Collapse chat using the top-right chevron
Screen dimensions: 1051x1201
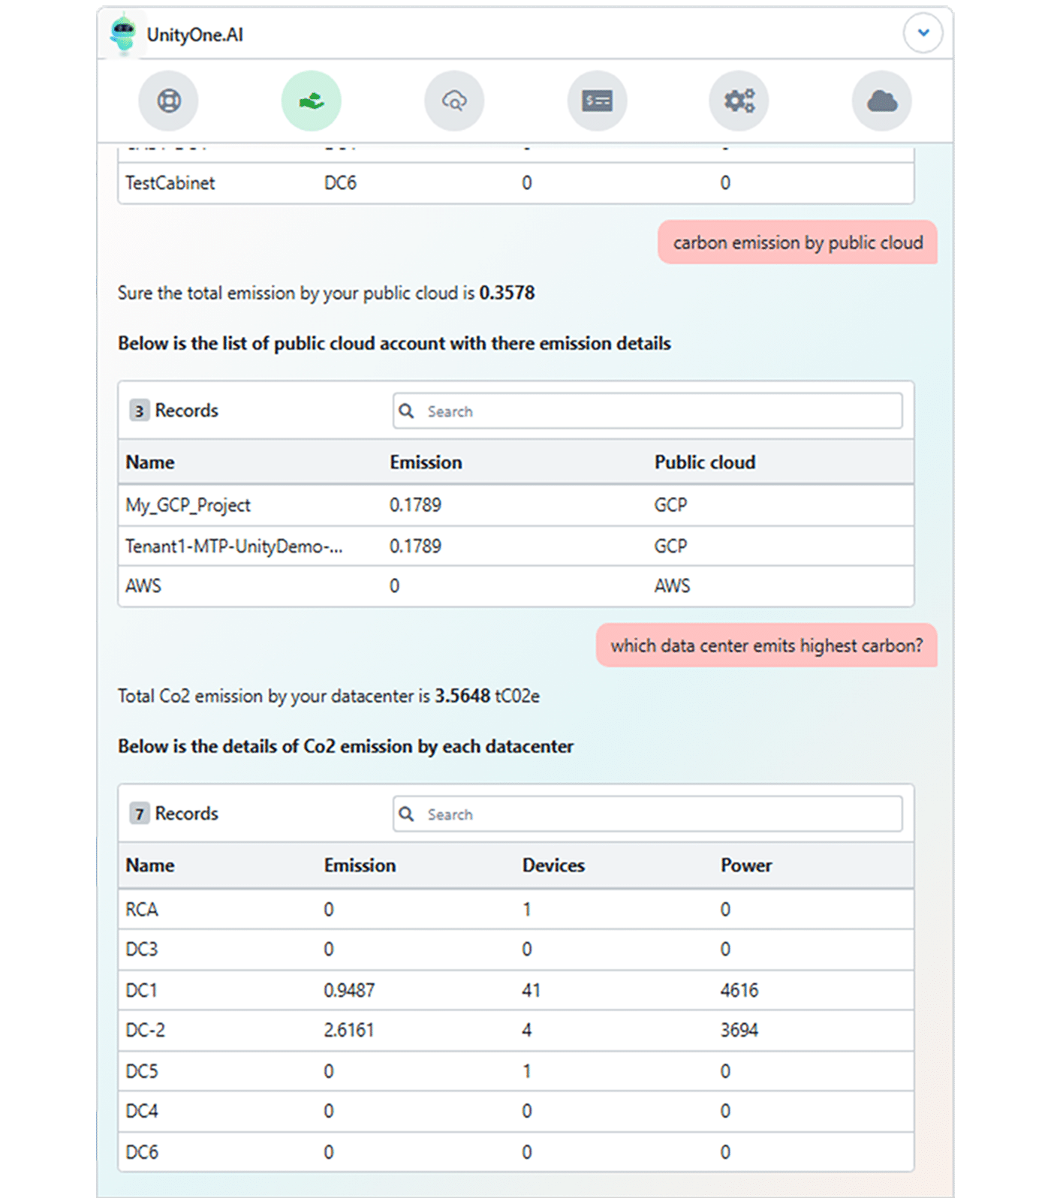[923, 33]
